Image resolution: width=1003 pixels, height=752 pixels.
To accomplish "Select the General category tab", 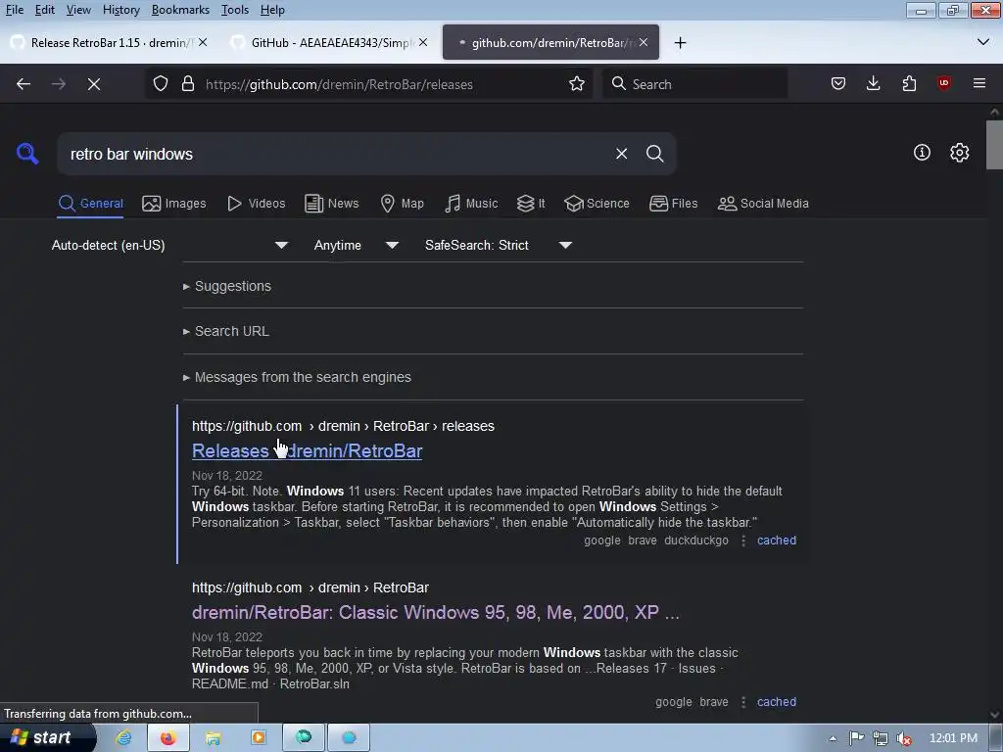I will [90, 204].
